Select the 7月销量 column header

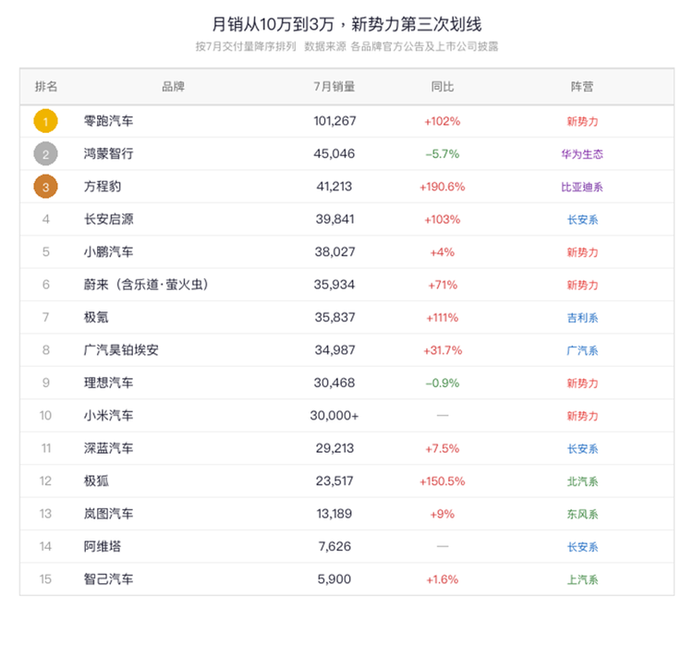(x=334, y=86)
